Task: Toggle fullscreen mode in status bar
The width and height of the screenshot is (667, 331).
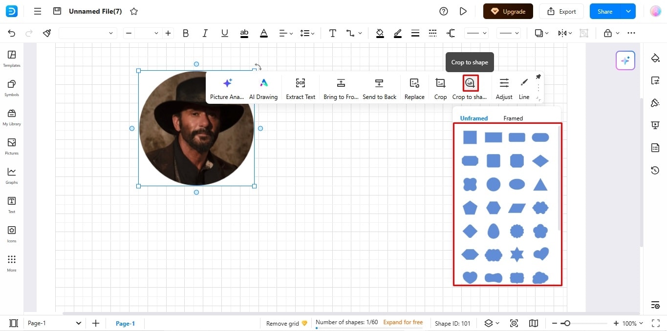Action: click(655, 323)
